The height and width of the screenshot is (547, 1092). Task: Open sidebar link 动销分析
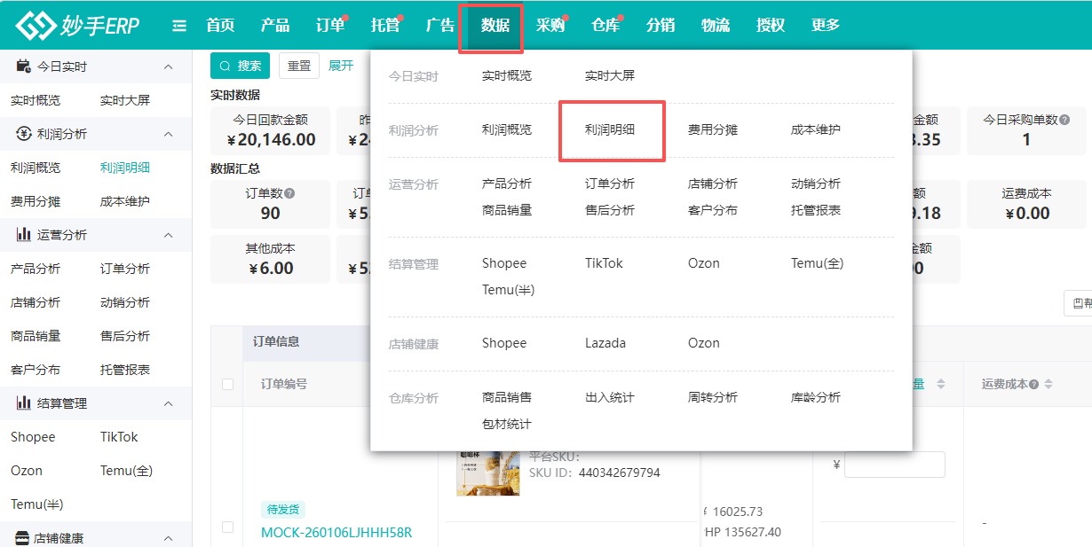point(125,302)
